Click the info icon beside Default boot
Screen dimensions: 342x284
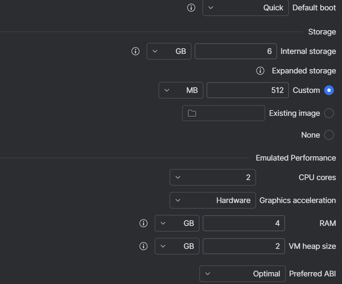click(x=191, y=8)
